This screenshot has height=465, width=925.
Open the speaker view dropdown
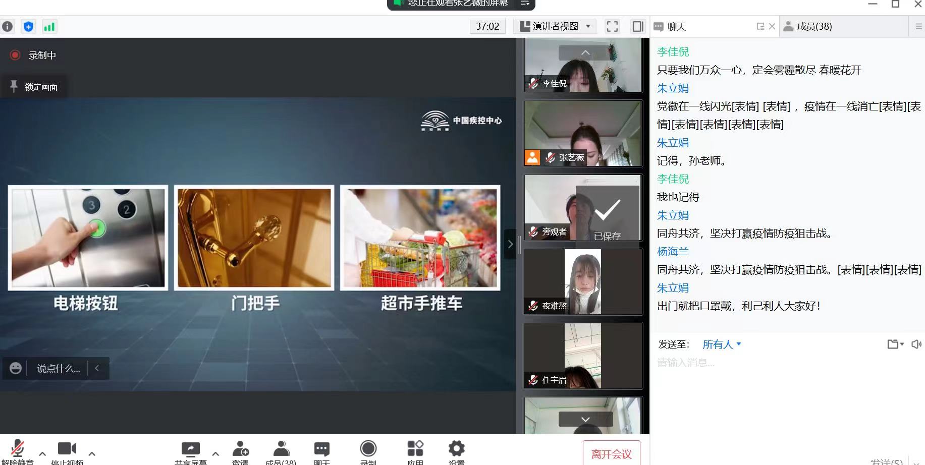[555, 27]
